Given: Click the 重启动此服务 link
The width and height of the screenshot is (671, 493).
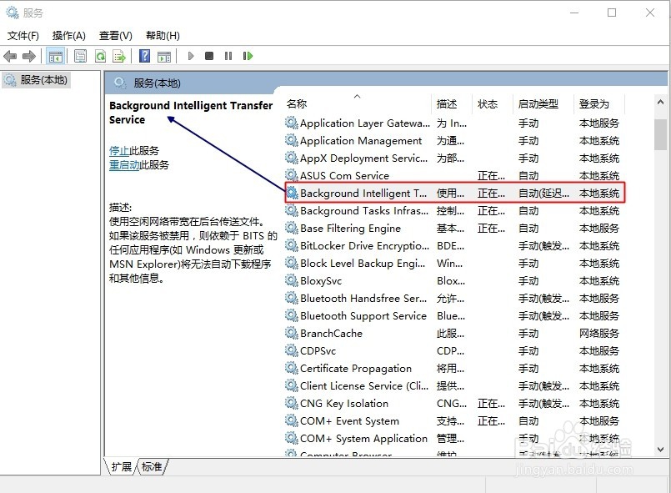Looking at the screenshot, I should (x=127, y=163).
